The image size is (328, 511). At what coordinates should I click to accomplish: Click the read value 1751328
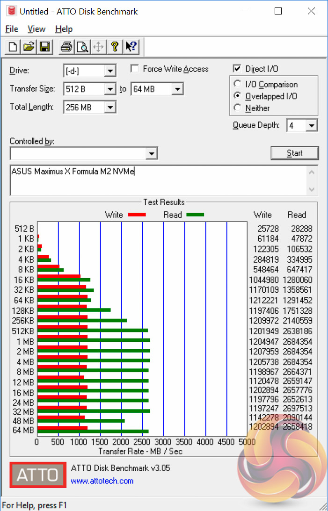tap(298, 311)
